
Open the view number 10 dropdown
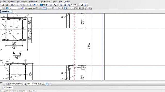click(x=19, y=8)
